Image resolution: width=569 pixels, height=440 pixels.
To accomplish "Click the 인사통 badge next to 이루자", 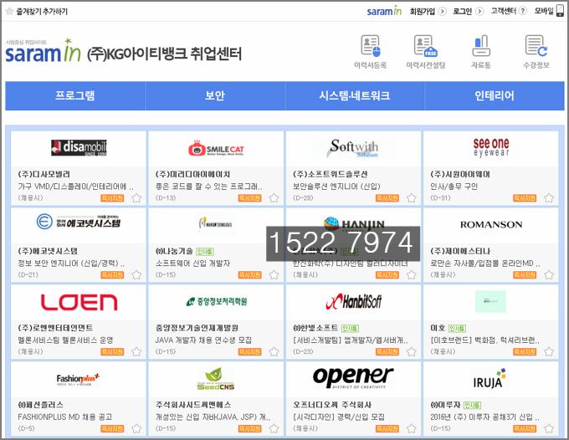I will [473, 405].
